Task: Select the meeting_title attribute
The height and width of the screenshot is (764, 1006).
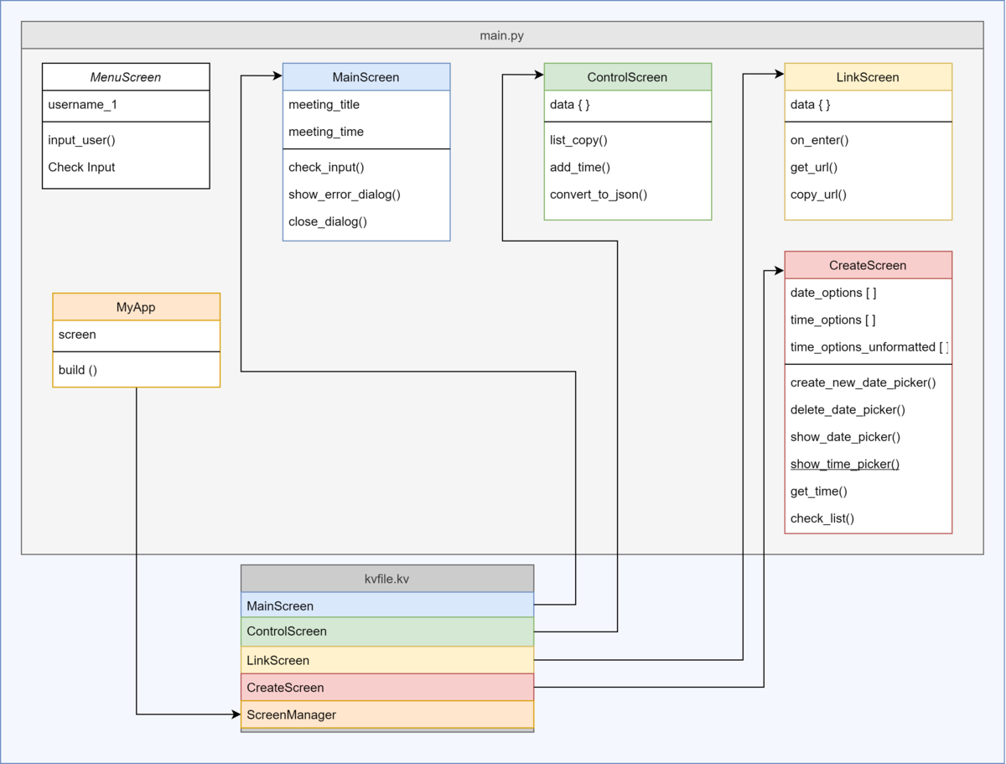Action: point(324,105)
